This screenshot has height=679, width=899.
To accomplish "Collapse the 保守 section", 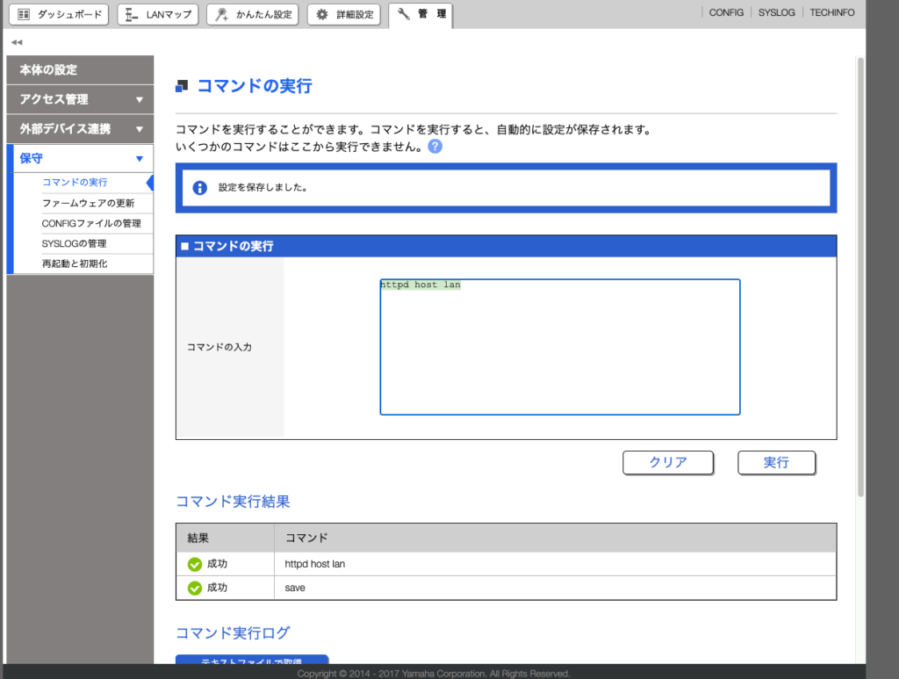I will pyautogui.click(x=79, y=159).
